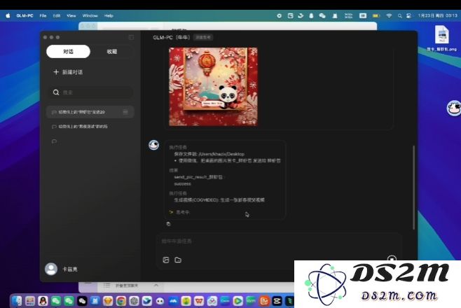
Task: Click the assistant cow avatar in chat
Action: (x=153, y=145)
